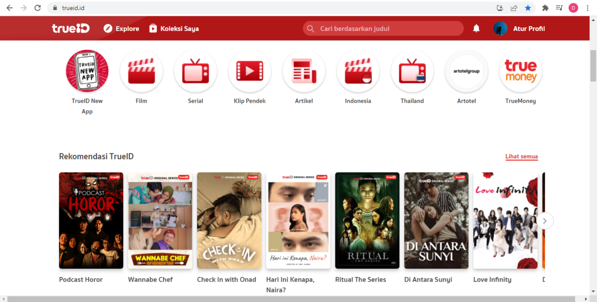Viewport: 597px width, 302px height.
Task: Open Wannabe Chef poster
Action: tap(160, 221)
